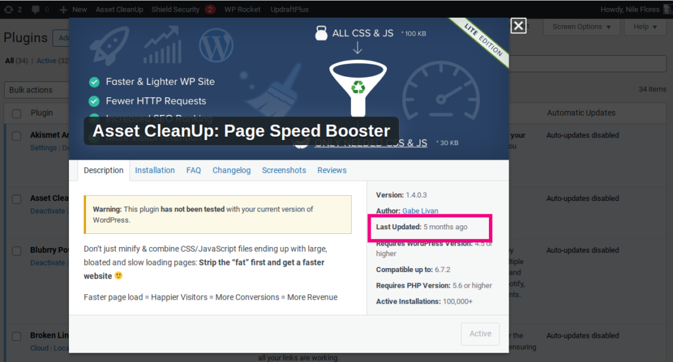Click the Asset CleanUp: Page Speed Booster title

pos(241,131)
